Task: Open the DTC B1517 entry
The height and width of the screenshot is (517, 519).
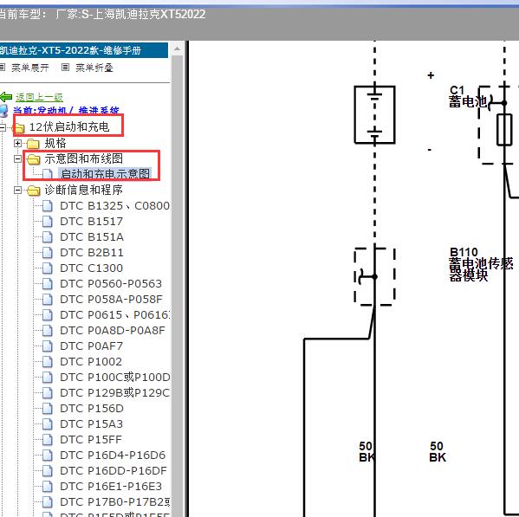Action: 91,222
